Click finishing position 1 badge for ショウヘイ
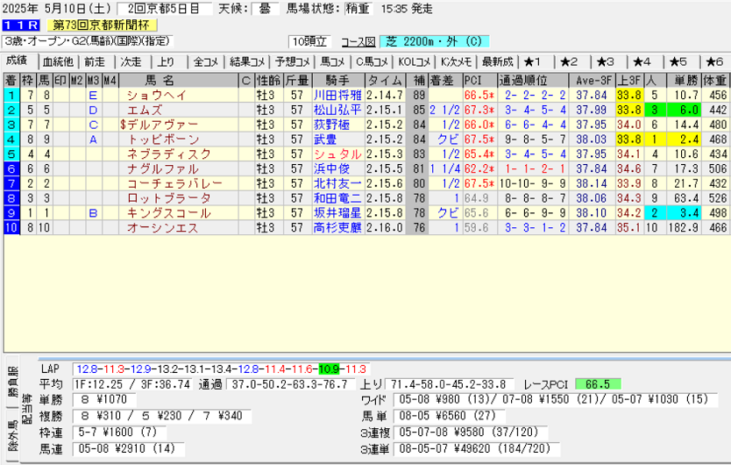Screen dimensions: 731x465 pos(11,95)
